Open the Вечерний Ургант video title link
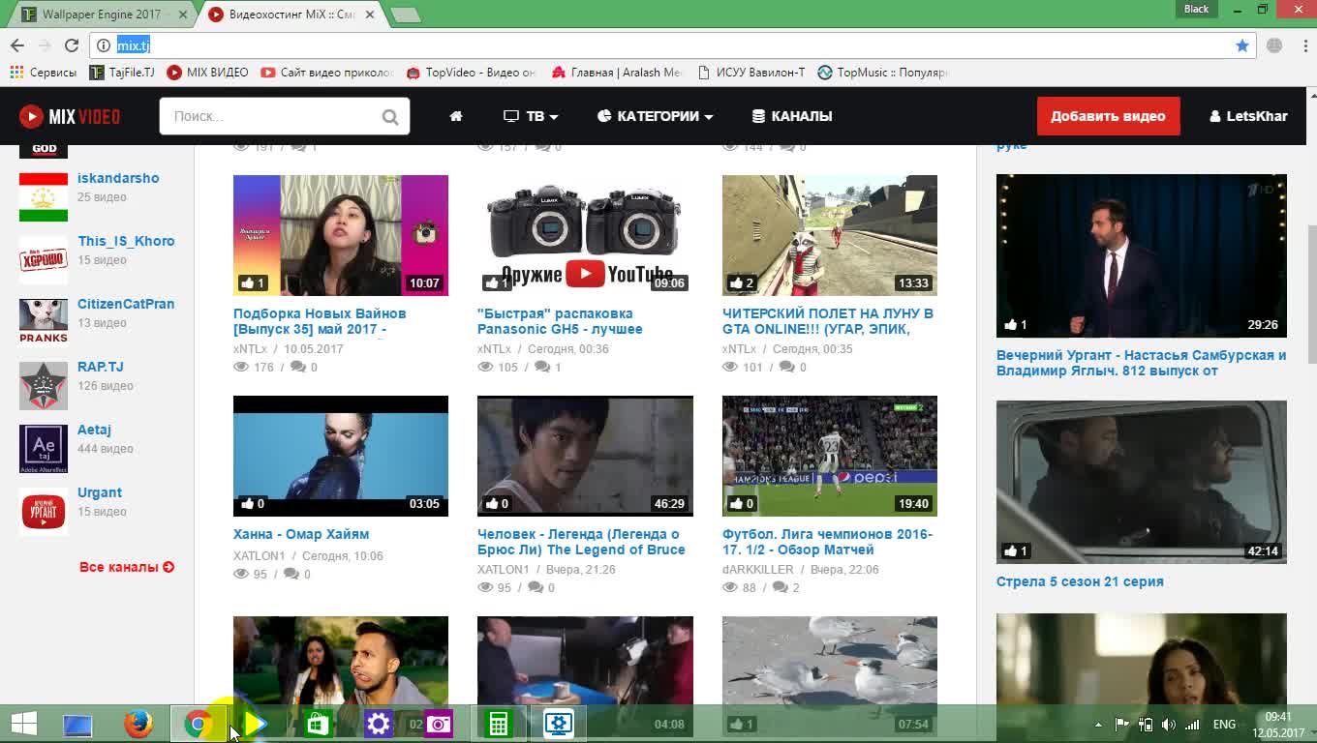The image size is (1317, 743). pos(1141,363)
